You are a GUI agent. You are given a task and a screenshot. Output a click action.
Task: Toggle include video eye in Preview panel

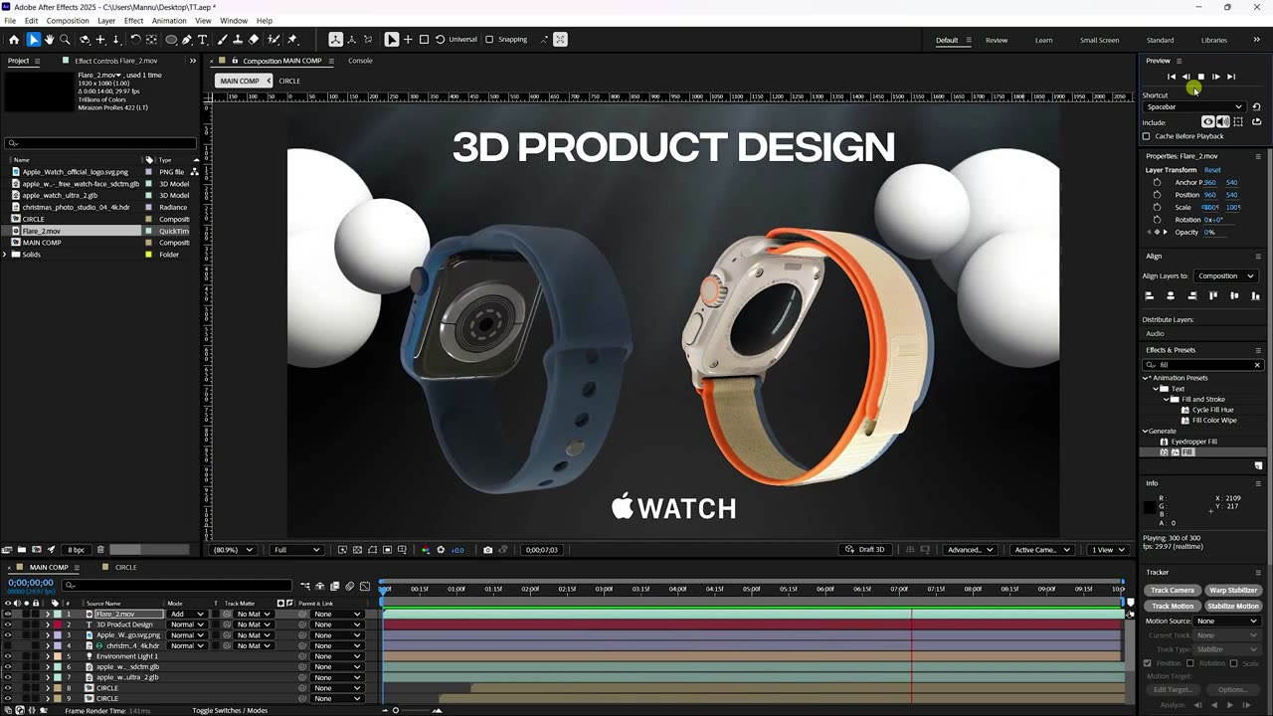1208,121
